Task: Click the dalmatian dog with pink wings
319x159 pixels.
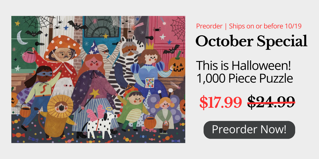Action: click(100, 123)
